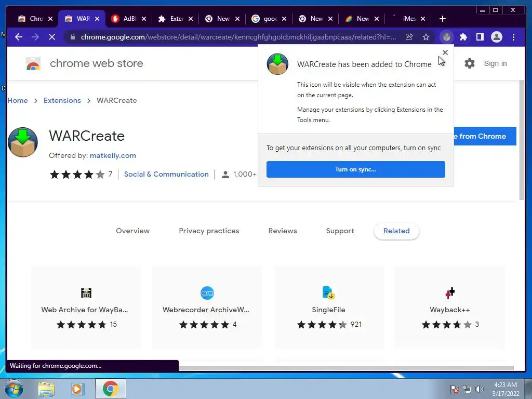532x399 pixels.
Task: Click the network tray icon
Action: click(467, 389)
